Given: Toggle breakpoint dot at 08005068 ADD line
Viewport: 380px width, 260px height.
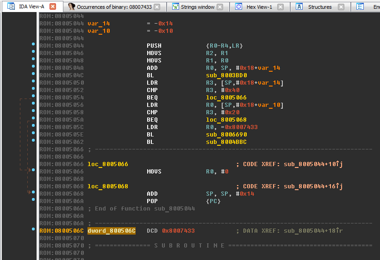Looking at the screenshot, I should coord(33,192).
